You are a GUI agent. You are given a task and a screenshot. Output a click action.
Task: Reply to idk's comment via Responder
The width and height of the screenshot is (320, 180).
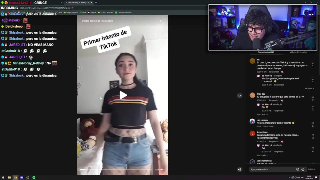[274, 72]
